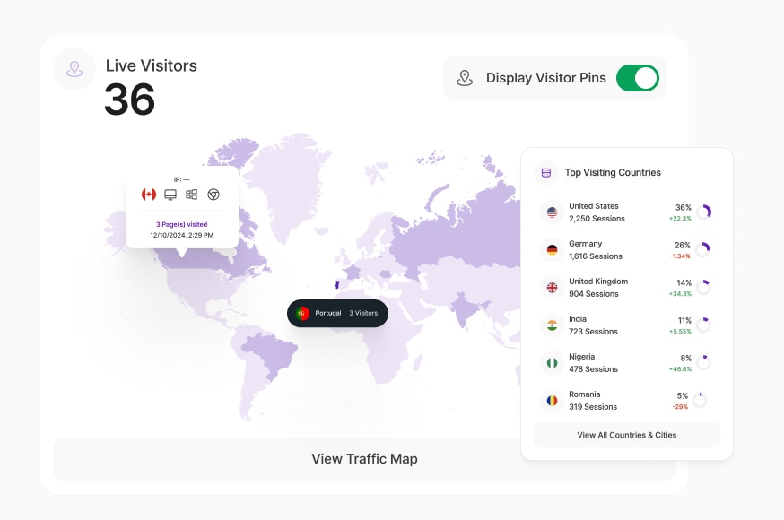Click the map pin icon beside Display Visitor Pins
This screenshot has height=520, width=784.
[x=465, y=78]
